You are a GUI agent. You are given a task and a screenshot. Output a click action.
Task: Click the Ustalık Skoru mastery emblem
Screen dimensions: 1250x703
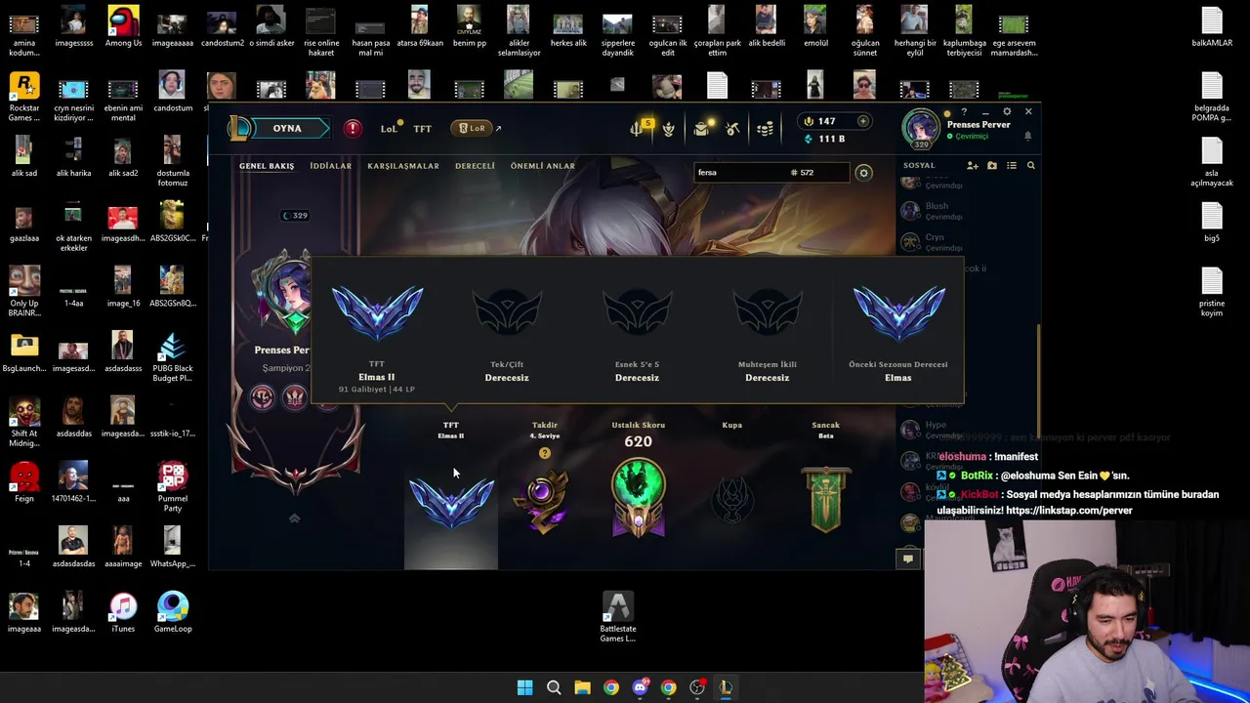(638, 498)
